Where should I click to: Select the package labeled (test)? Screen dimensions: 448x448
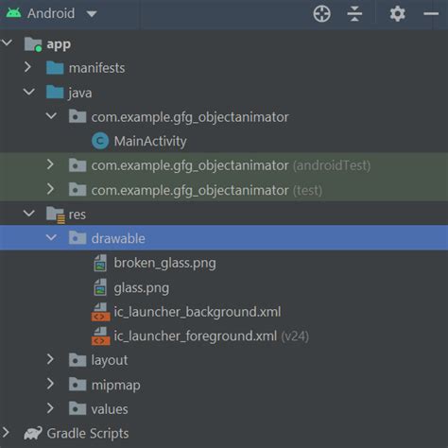207,190
